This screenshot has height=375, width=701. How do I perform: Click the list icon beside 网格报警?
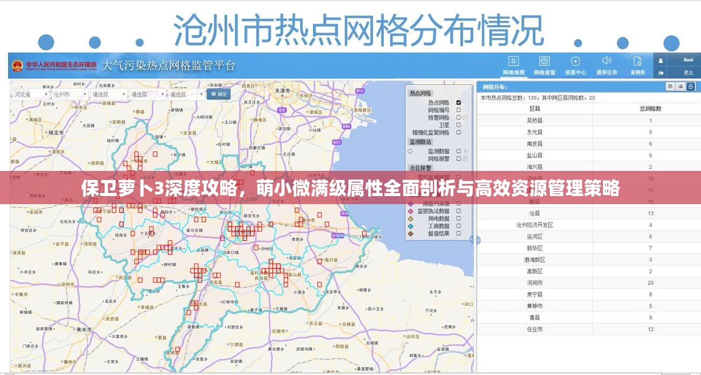pyautogui.click(x=465, y=159)
